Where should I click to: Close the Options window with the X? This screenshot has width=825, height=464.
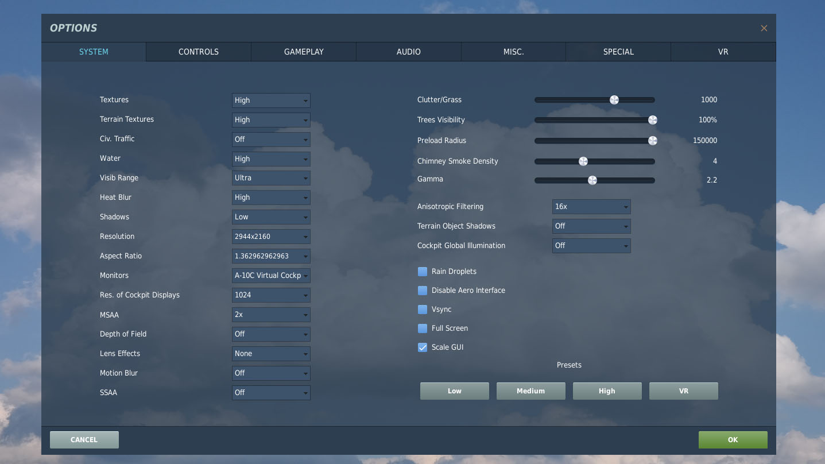764,28
